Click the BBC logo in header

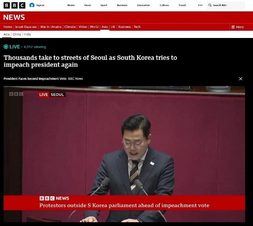point(14,5)
